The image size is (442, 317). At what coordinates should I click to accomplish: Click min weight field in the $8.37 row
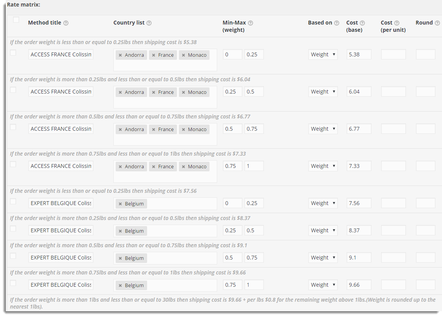coord(232,230)
